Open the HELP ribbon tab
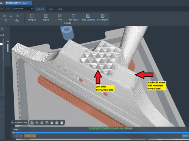 (x=60, y=9)
